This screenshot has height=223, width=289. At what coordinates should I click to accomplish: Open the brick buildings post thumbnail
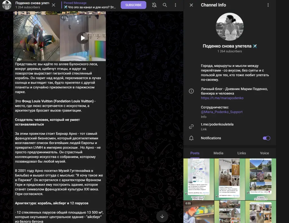(x=229, y=212)
